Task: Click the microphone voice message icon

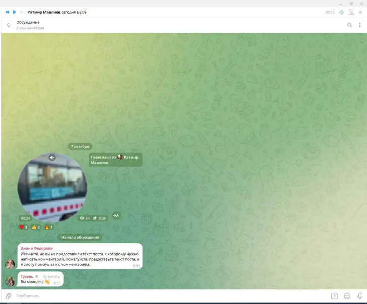Action: pyautogui.click(x=359, y=296)
